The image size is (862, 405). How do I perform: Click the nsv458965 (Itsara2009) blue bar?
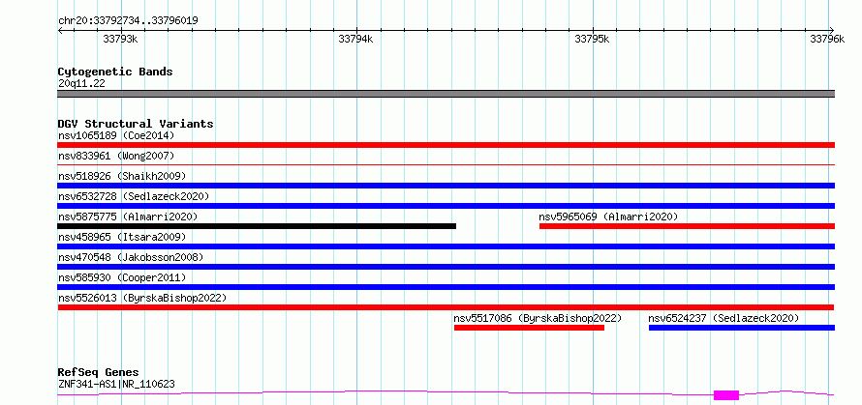click(446, 246)
